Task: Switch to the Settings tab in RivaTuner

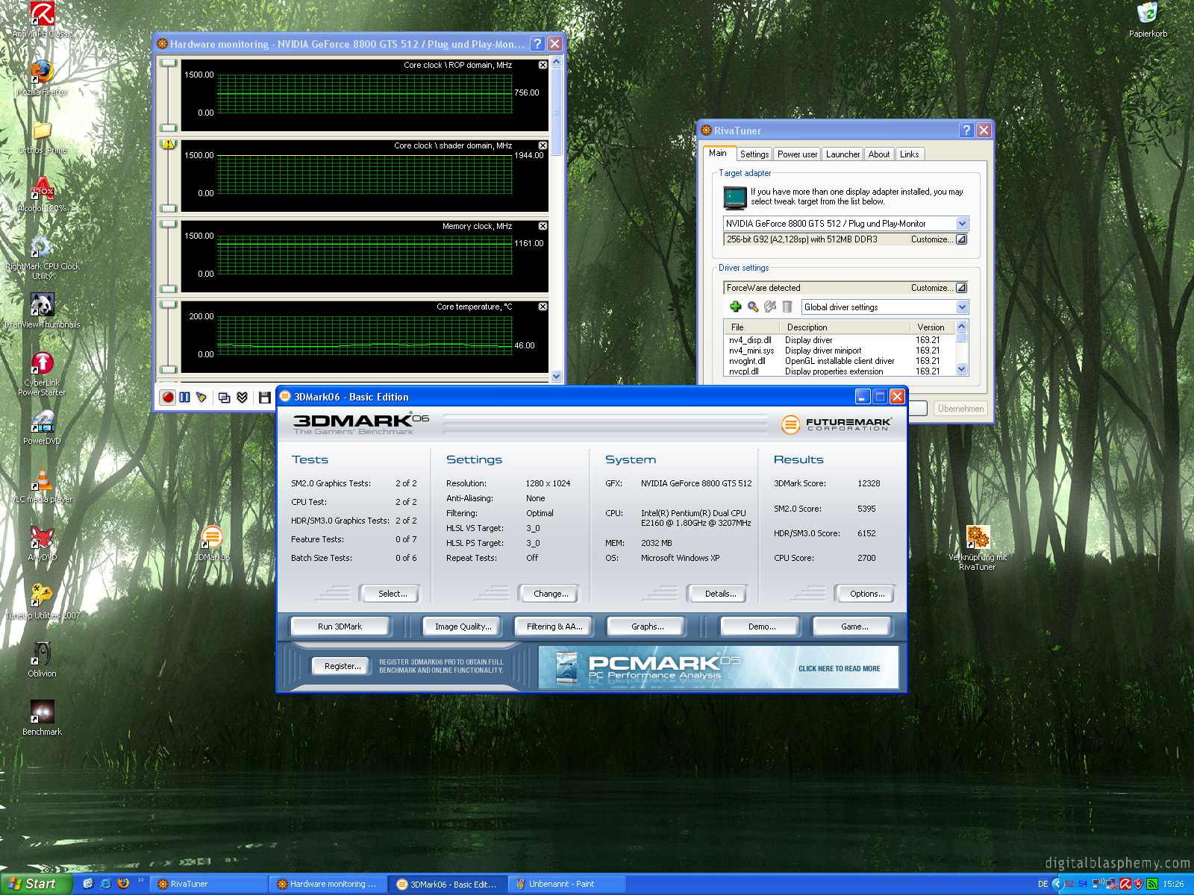Action: tap(754, 154)
